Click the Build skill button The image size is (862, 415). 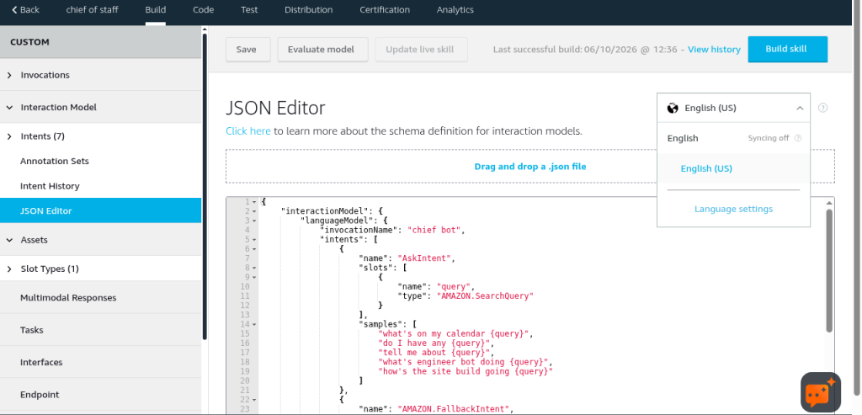click(x=787, y=49)
